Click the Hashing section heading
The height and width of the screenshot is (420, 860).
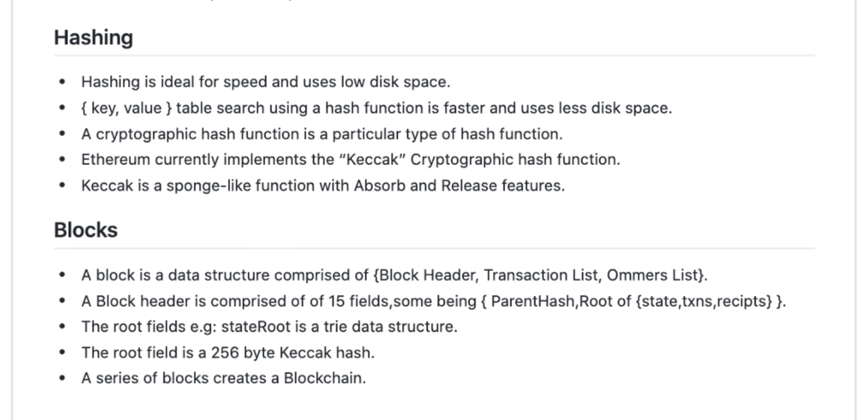click(93, 38)
